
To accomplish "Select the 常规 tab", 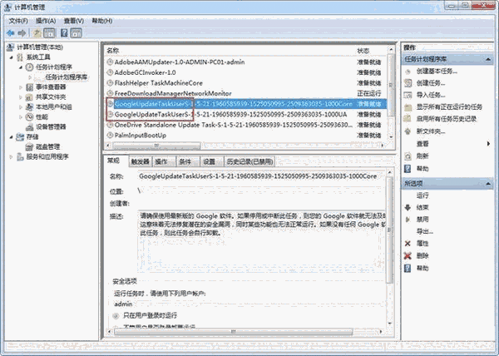I will (114, 161).
